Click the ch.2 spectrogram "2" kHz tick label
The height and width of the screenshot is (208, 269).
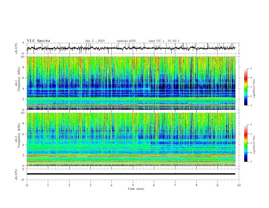(x=24, y=155)
